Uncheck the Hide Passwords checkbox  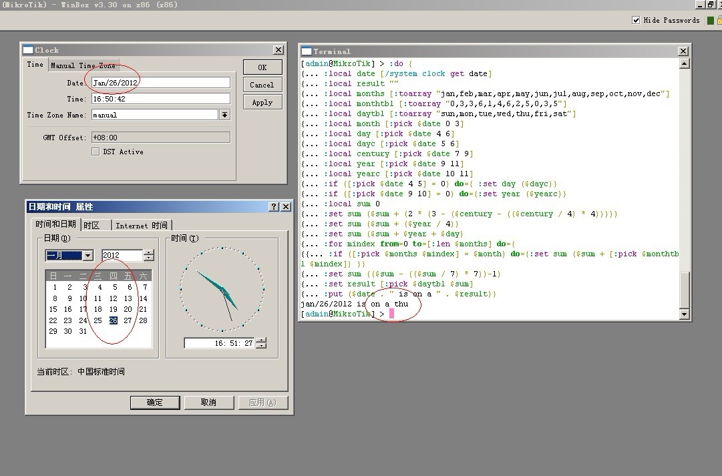635,20
